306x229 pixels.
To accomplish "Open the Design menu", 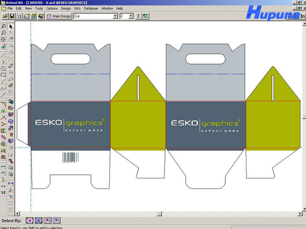I will pyautogui.click(x=65, y=8).
